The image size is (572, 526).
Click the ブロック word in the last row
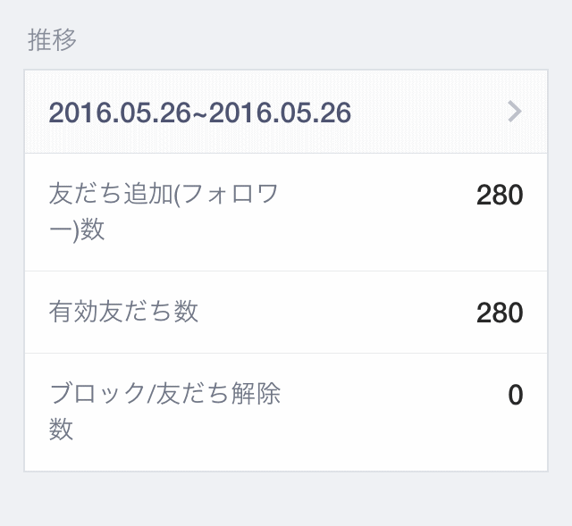(x=97, y=394)
